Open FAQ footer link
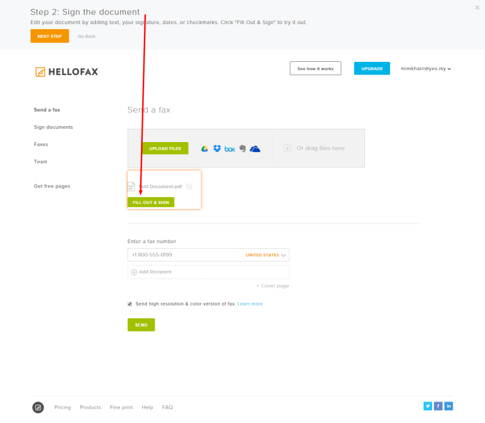The width and height of the screenshot is (485, 423). pyautogui.click(x=167, y=407)
